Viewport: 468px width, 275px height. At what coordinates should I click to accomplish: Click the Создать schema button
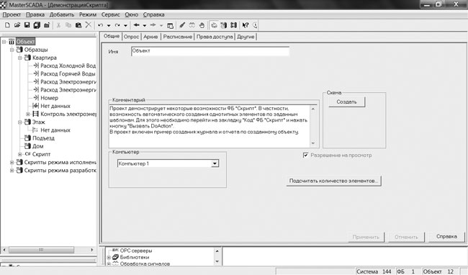pyautogui.click(x=346, y=102)
